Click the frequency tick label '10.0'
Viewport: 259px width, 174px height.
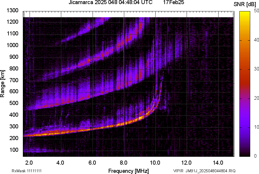pos(155,163)
